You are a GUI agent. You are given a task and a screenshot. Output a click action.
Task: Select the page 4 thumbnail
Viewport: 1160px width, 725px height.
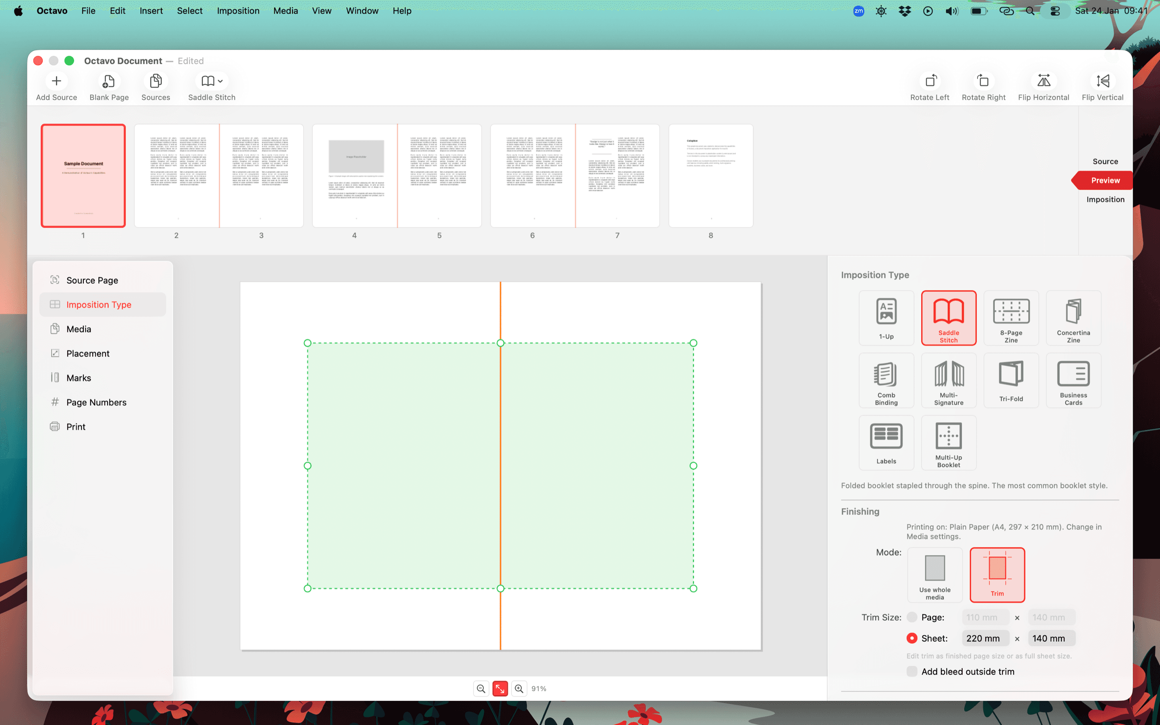click(x=354, y=176)
